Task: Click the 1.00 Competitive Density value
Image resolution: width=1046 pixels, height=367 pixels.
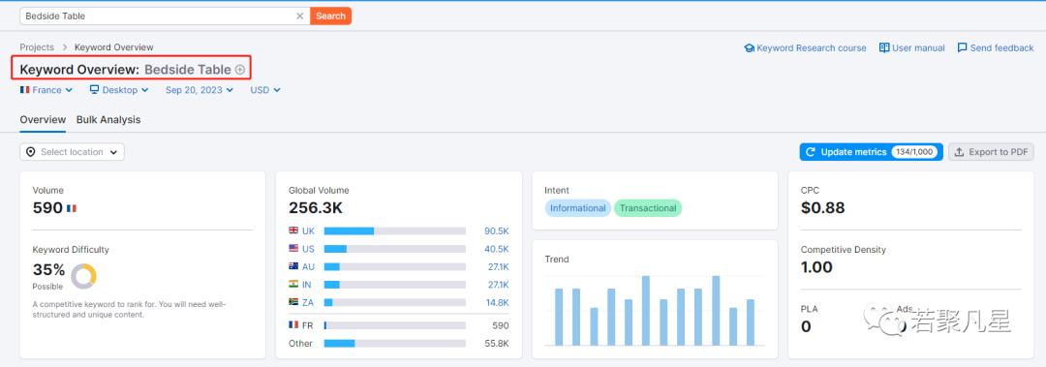Action: coord(816,267)
